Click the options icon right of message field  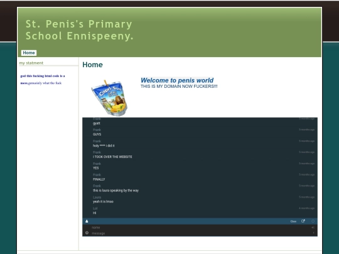[x=313, y=233]
